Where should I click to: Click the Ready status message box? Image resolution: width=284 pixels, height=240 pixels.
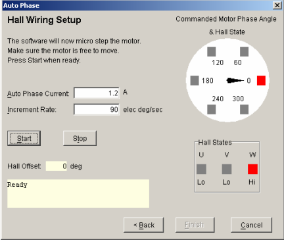pyautogui.click(x=78, y=193)
